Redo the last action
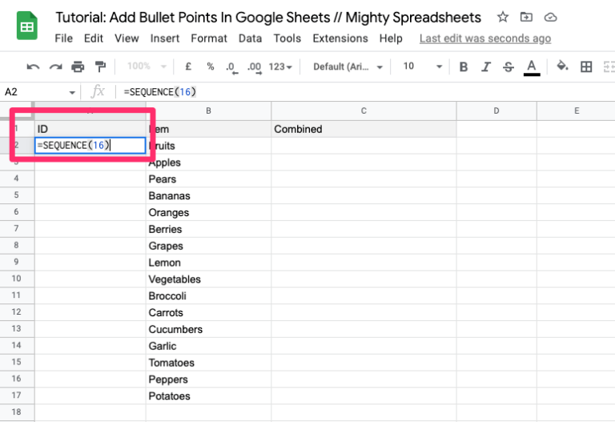 (x=55, y=66)
